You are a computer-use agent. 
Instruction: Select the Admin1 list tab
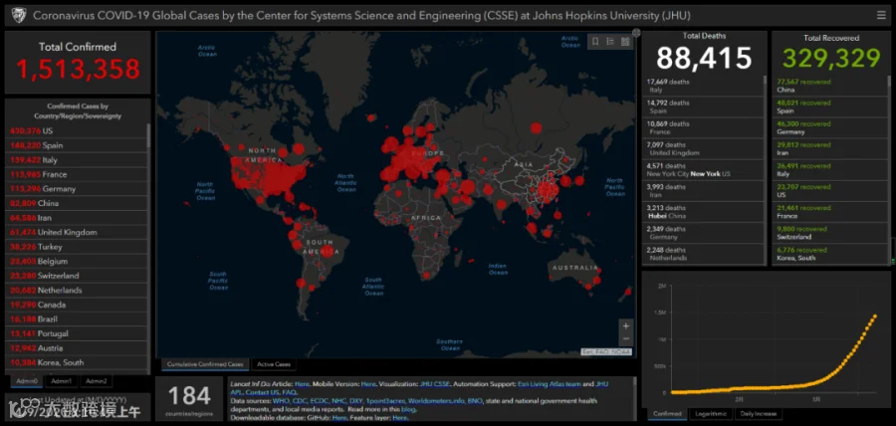(x=61, y=381)
